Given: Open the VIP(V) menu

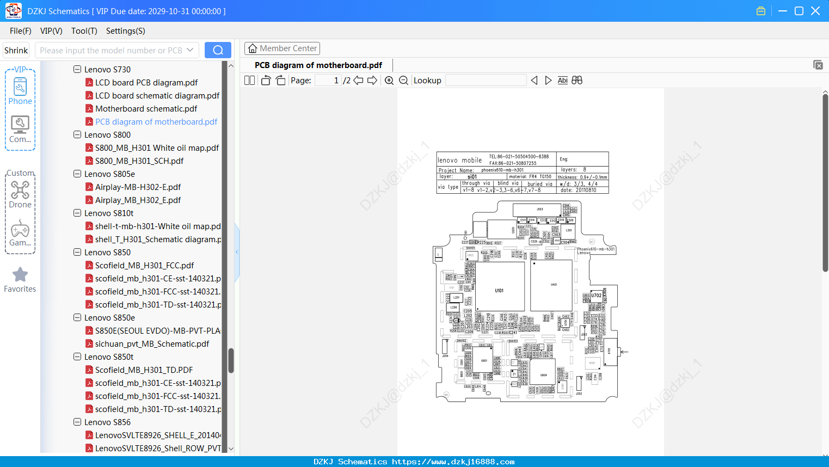Looking at the screenshot, I should pos(51,31).
